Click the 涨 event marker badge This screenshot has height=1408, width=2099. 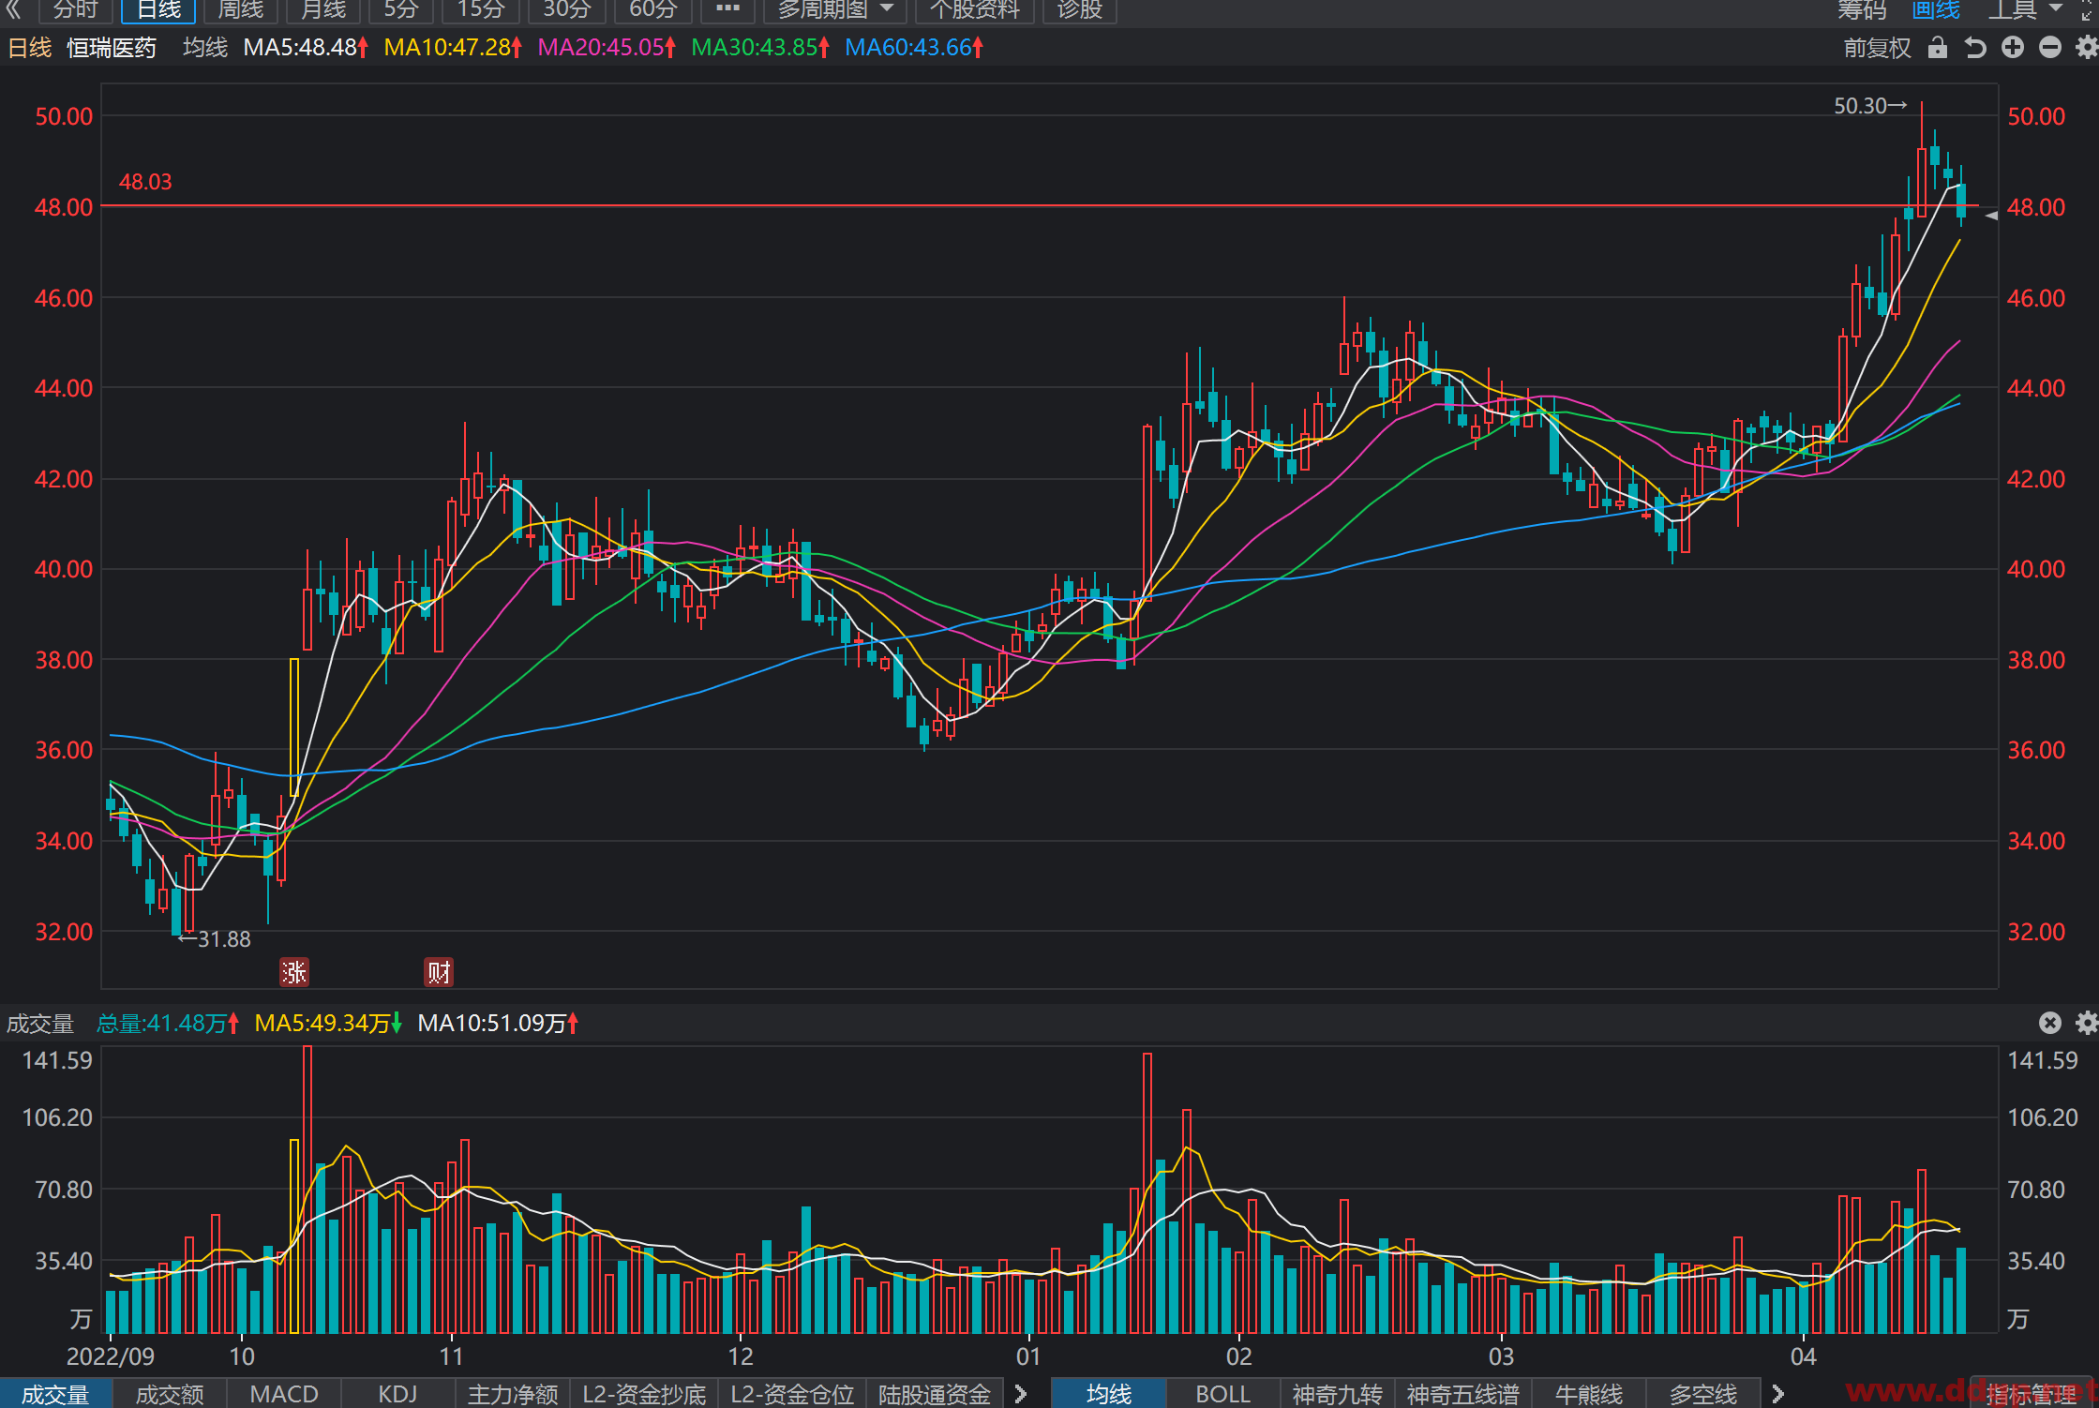(x=294, y=972)
